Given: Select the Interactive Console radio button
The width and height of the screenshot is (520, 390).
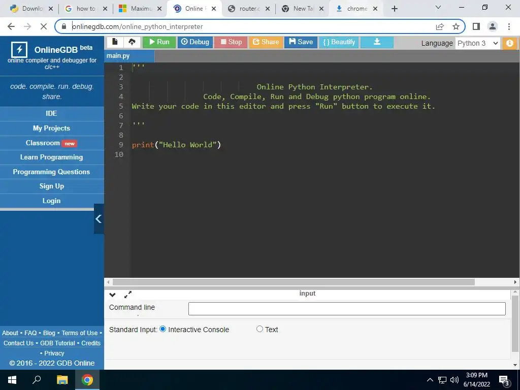Looking at the screenshot, I should click(163, 329).
